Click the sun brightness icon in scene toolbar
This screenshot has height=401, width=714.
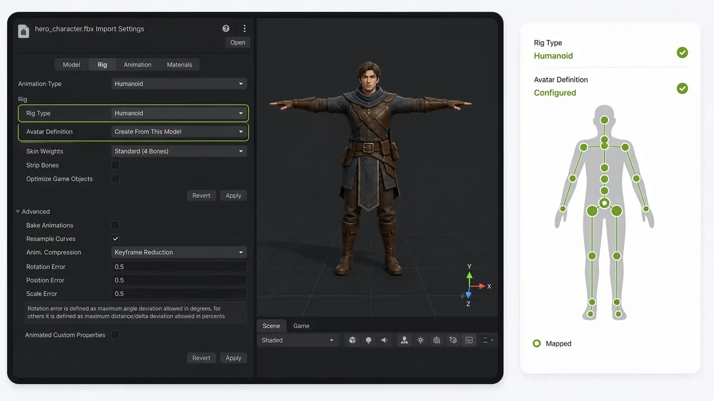click(x=421, y=340)
